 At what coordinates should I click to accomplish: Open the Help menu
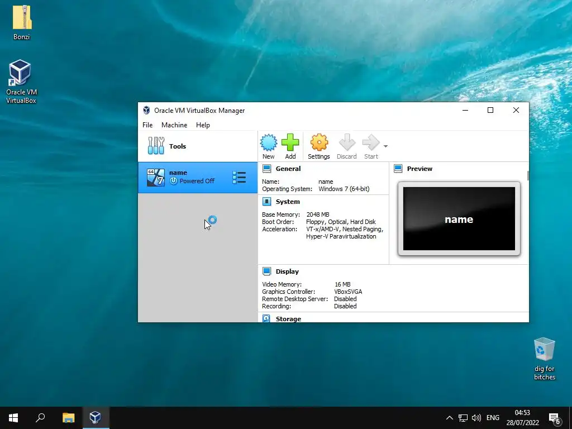[x=203, y=125]
